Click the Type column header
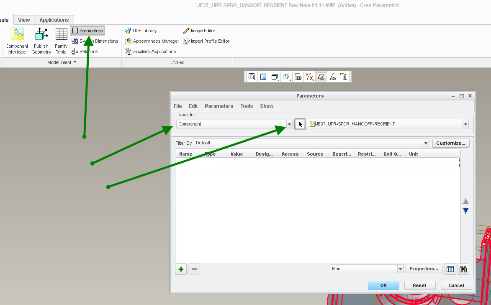 [x=214, y=154]
